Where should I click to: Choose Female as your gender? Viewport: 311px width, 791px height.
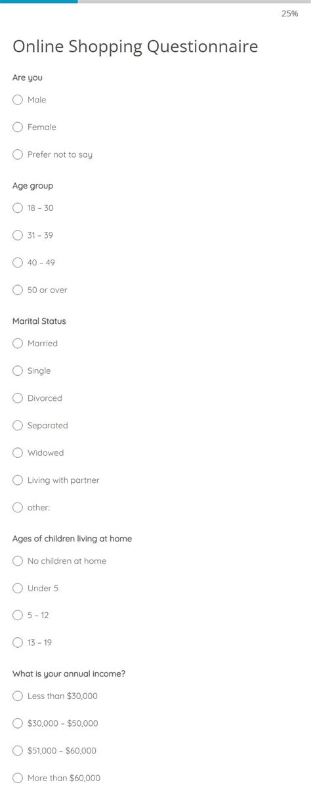pyautogui.click(x=18, y=127)
